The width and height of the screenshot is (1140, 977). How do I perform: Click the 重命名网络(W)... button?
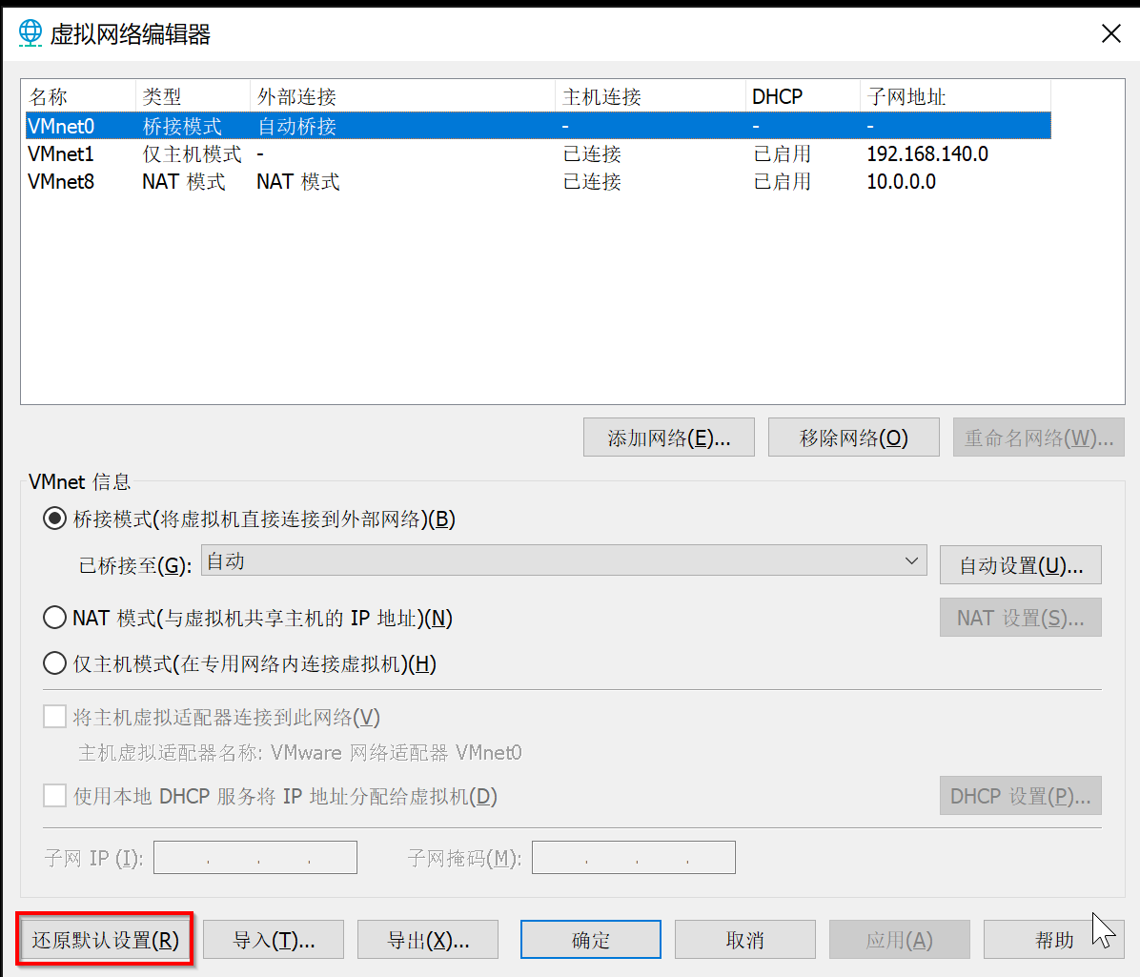coord(1038,438)
